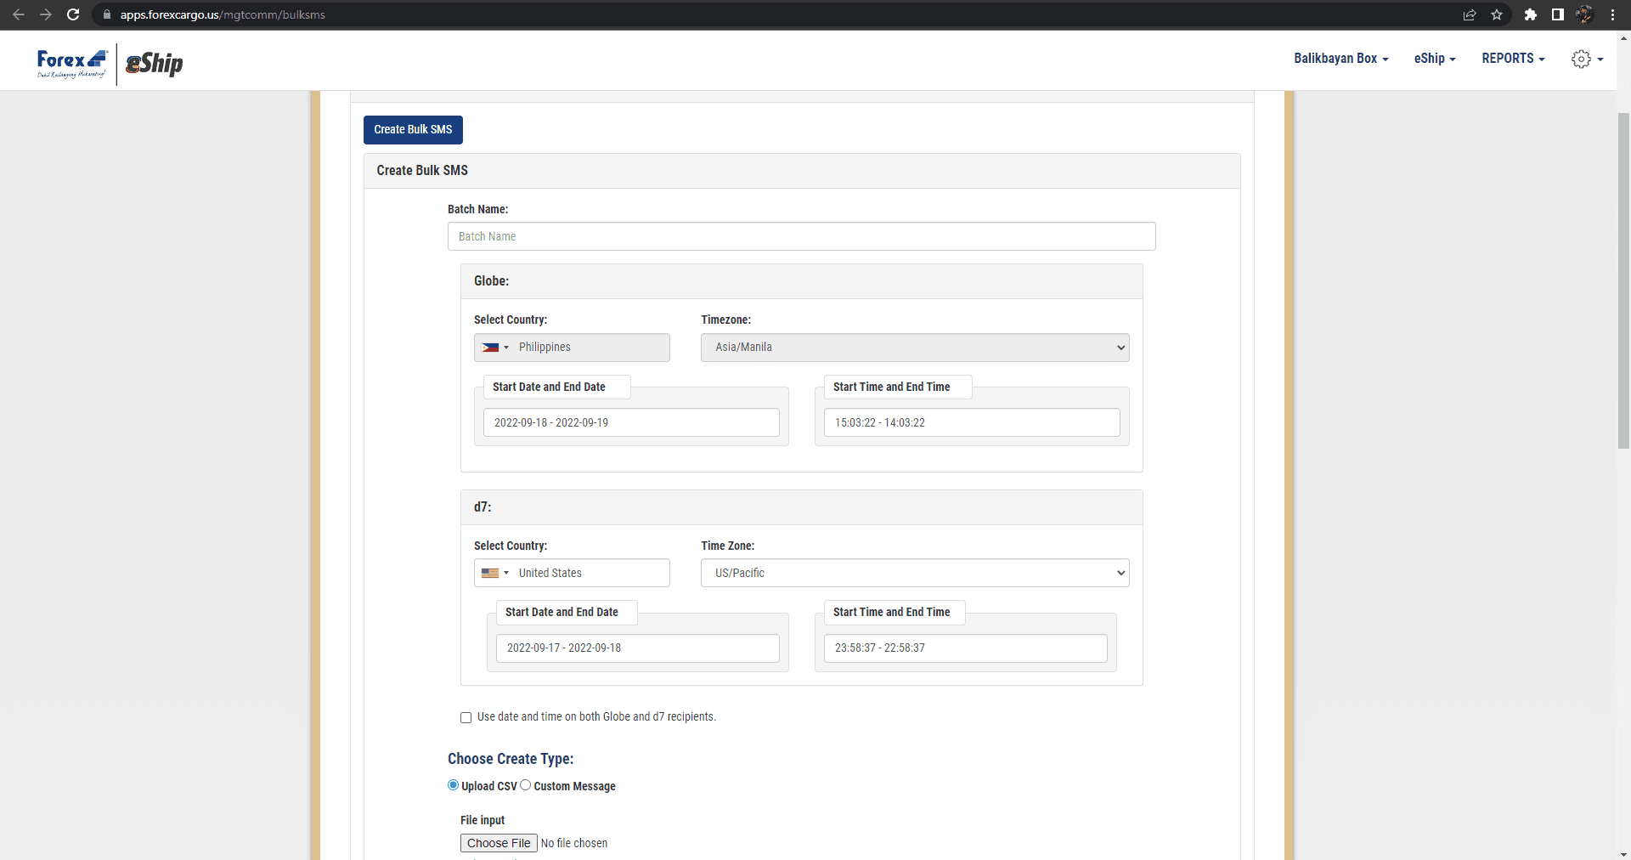Focus the Batch Name field
1631x860 pixels.
coord(801,236)
